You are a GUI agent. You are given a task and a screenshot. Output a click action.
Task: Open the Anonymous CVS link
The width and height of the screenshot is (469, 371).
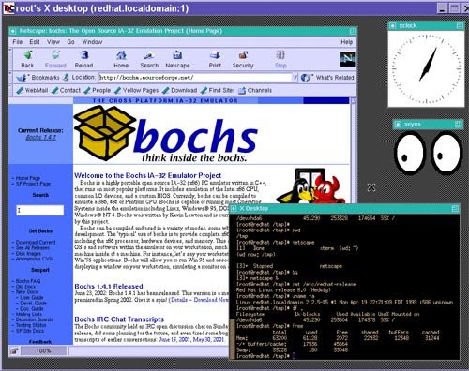34,259
